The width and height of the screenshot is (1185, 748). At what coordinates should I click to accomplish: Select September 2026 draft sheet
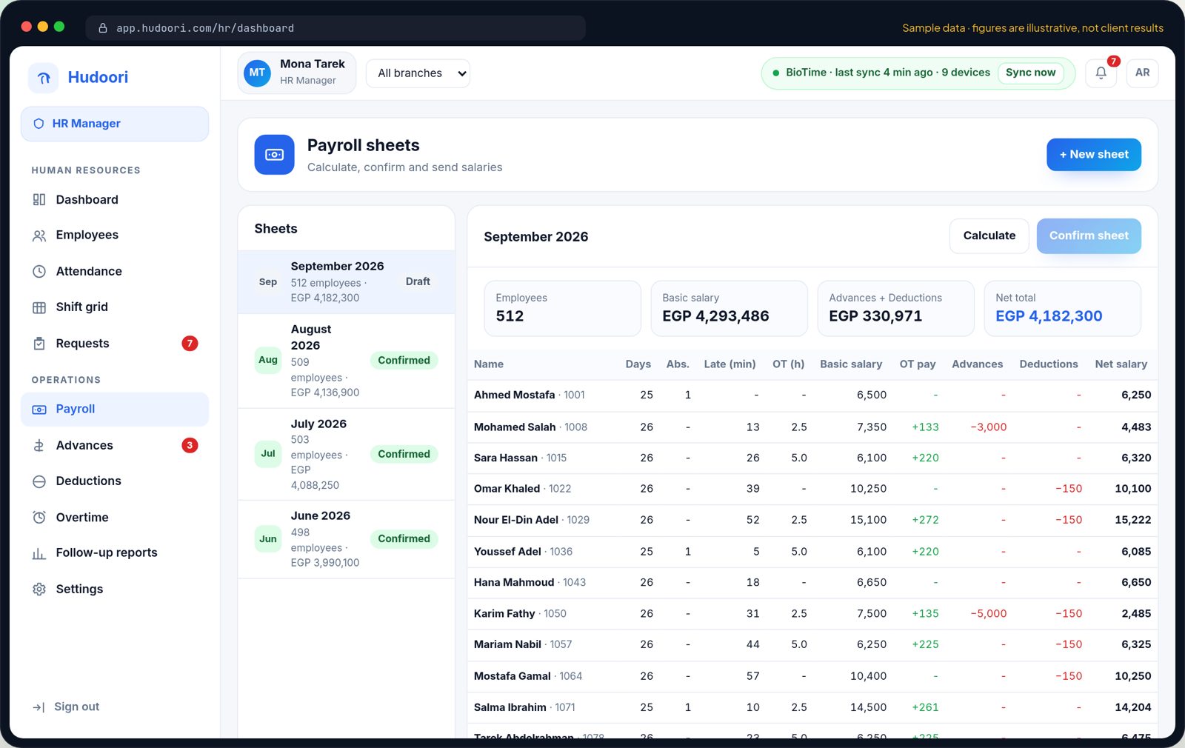(x=346, y=282)
